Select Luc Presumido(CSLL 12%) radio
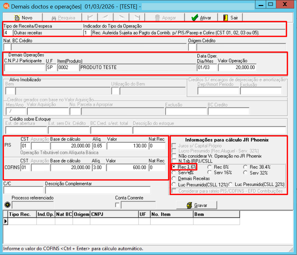Image resolution: width=297 pixels, height=255 pixels. 174,184
